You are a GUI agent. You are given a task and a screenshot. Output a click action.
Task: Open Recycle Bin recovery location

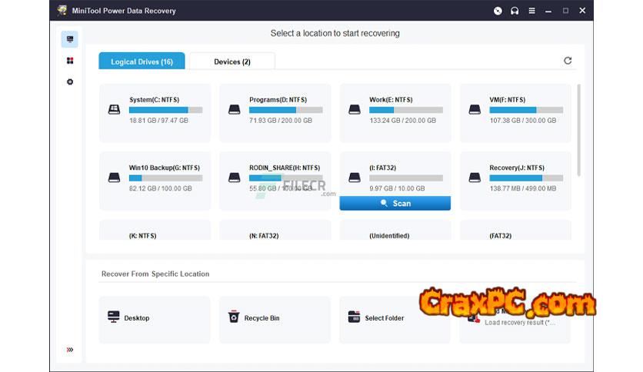coord(275,318)
